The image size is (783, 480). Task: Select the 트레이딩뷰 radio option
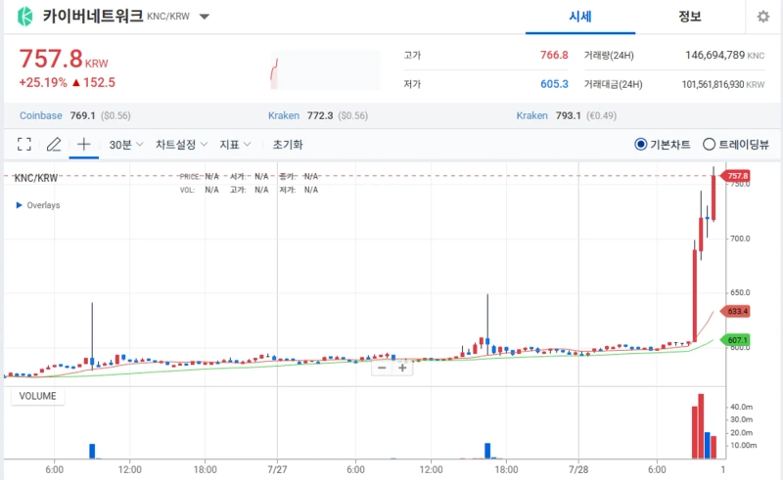(x=710, y=145)
